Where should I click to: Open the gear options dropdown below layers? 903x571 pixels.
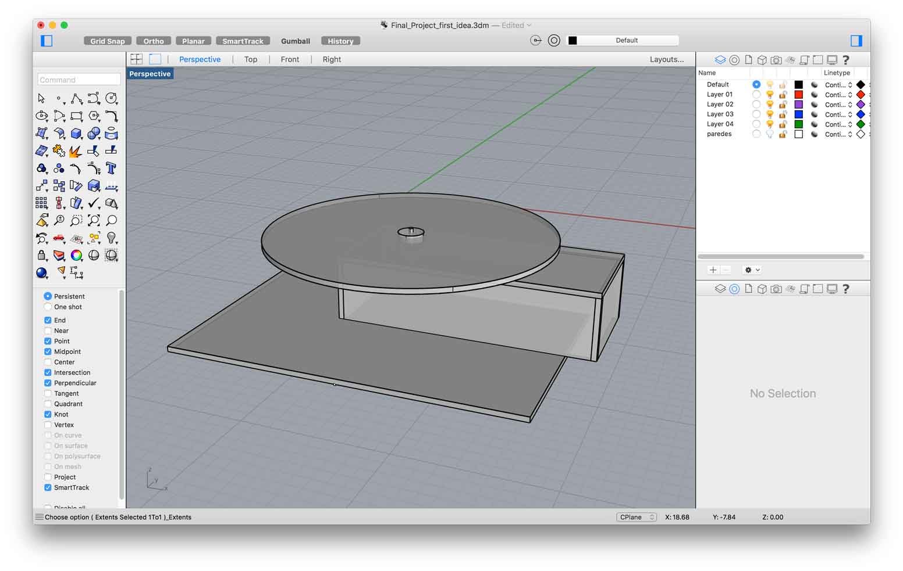click(752, 270)
